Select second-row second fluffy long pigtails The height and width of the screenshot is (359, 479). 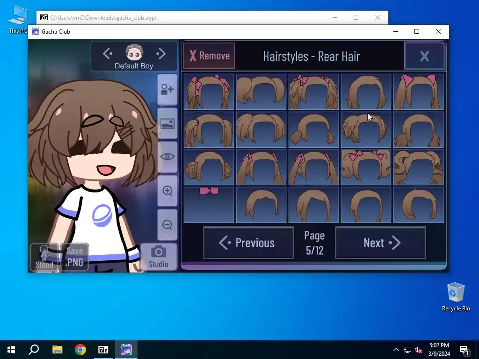click(261, 129)
